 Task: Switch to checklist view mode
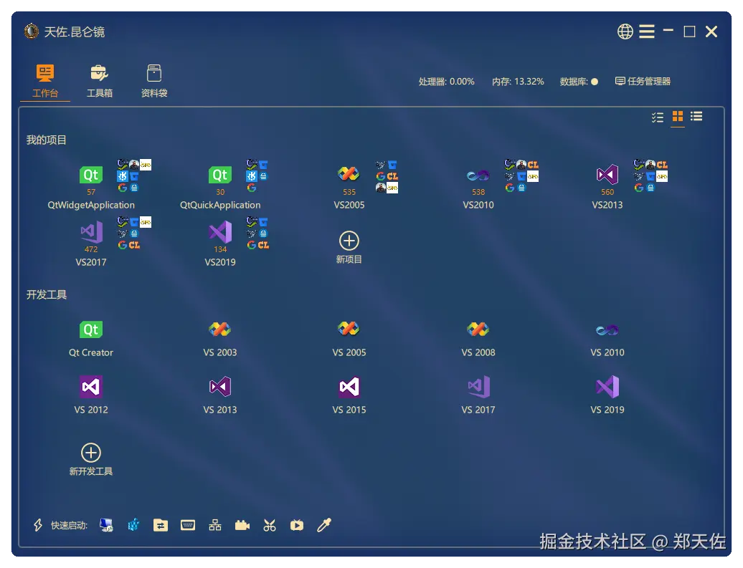click(657, 117)
